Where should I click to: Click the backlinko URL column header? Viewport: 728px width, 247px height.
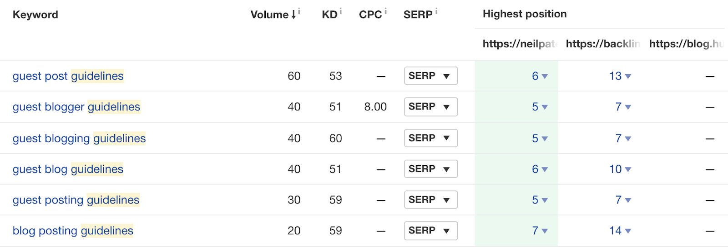[602, 44]
